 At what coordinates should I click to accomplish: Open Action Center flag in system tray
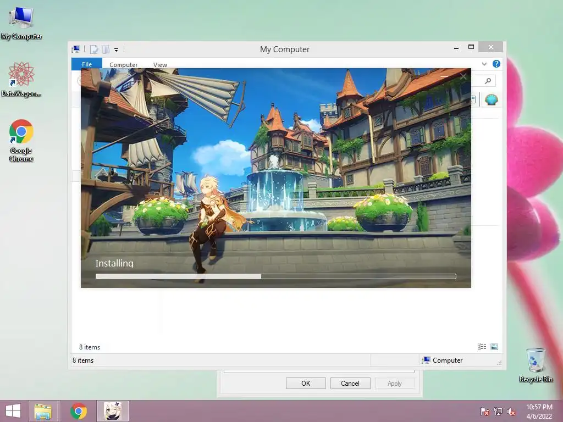click(x=485, y=412)
